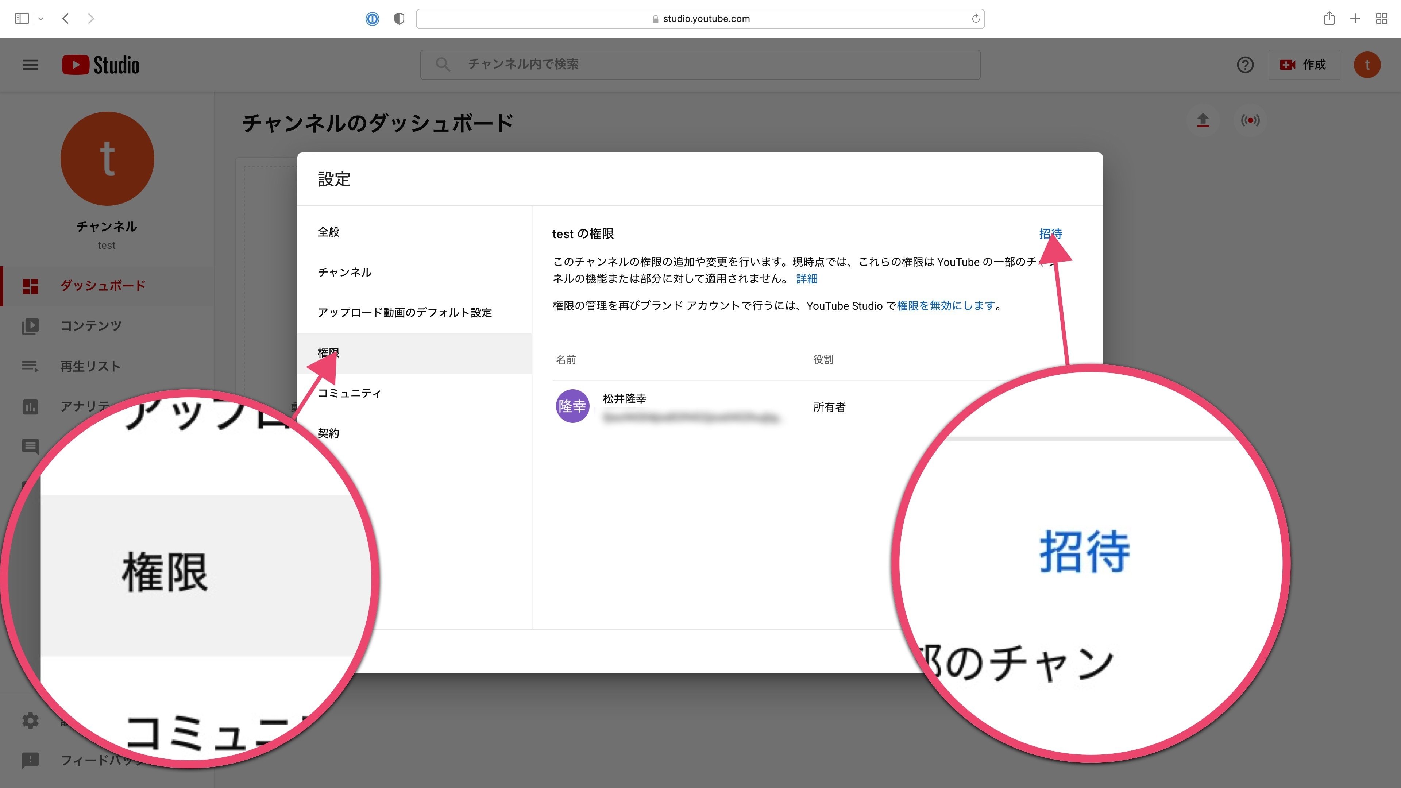
Task: Select 権限 tab in settings
Action: (414, 353)
